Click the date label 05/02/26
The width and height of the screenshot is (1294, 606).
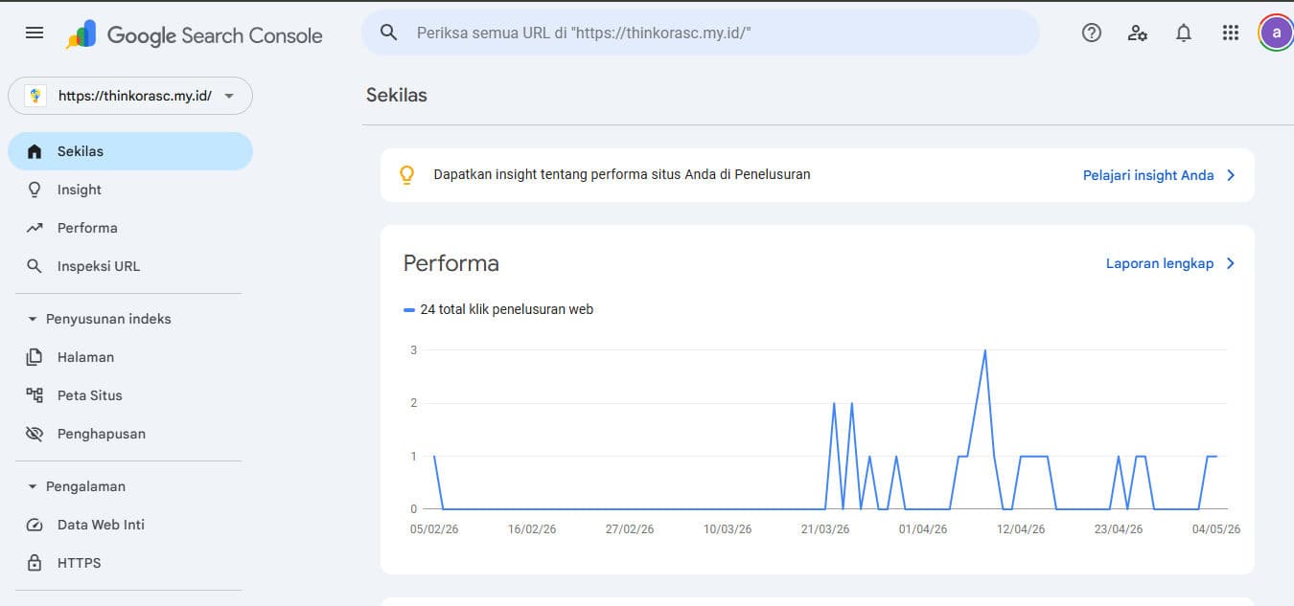tap(434, 529)
